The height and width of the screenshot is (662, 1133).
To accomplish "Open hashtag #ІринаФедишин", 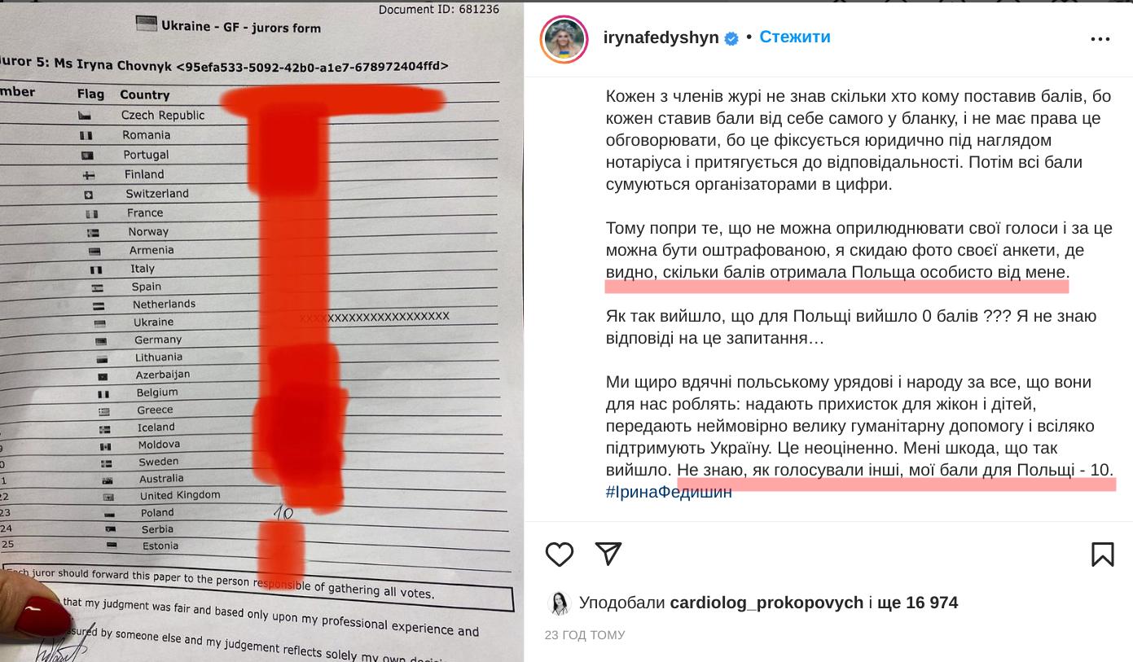I will click(x=669, y=492).
